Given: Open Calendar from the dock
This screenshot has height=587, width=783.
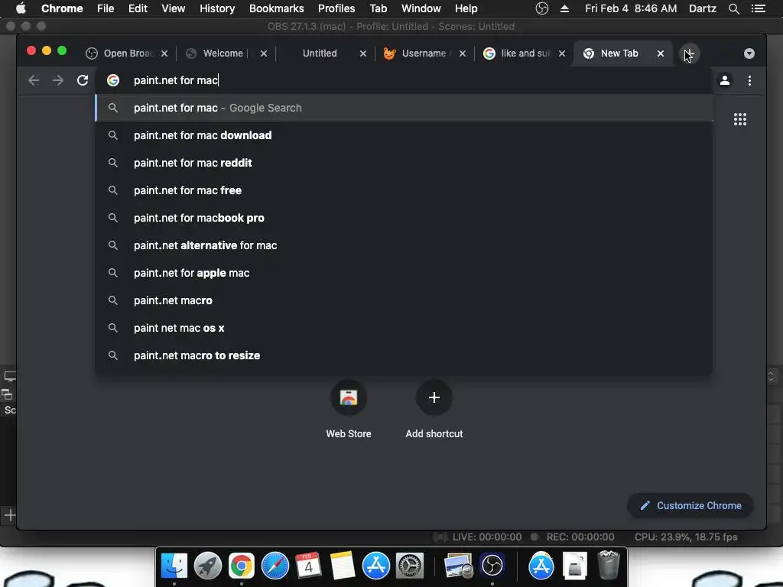Looking at the screenshot, I should [308, 566].
